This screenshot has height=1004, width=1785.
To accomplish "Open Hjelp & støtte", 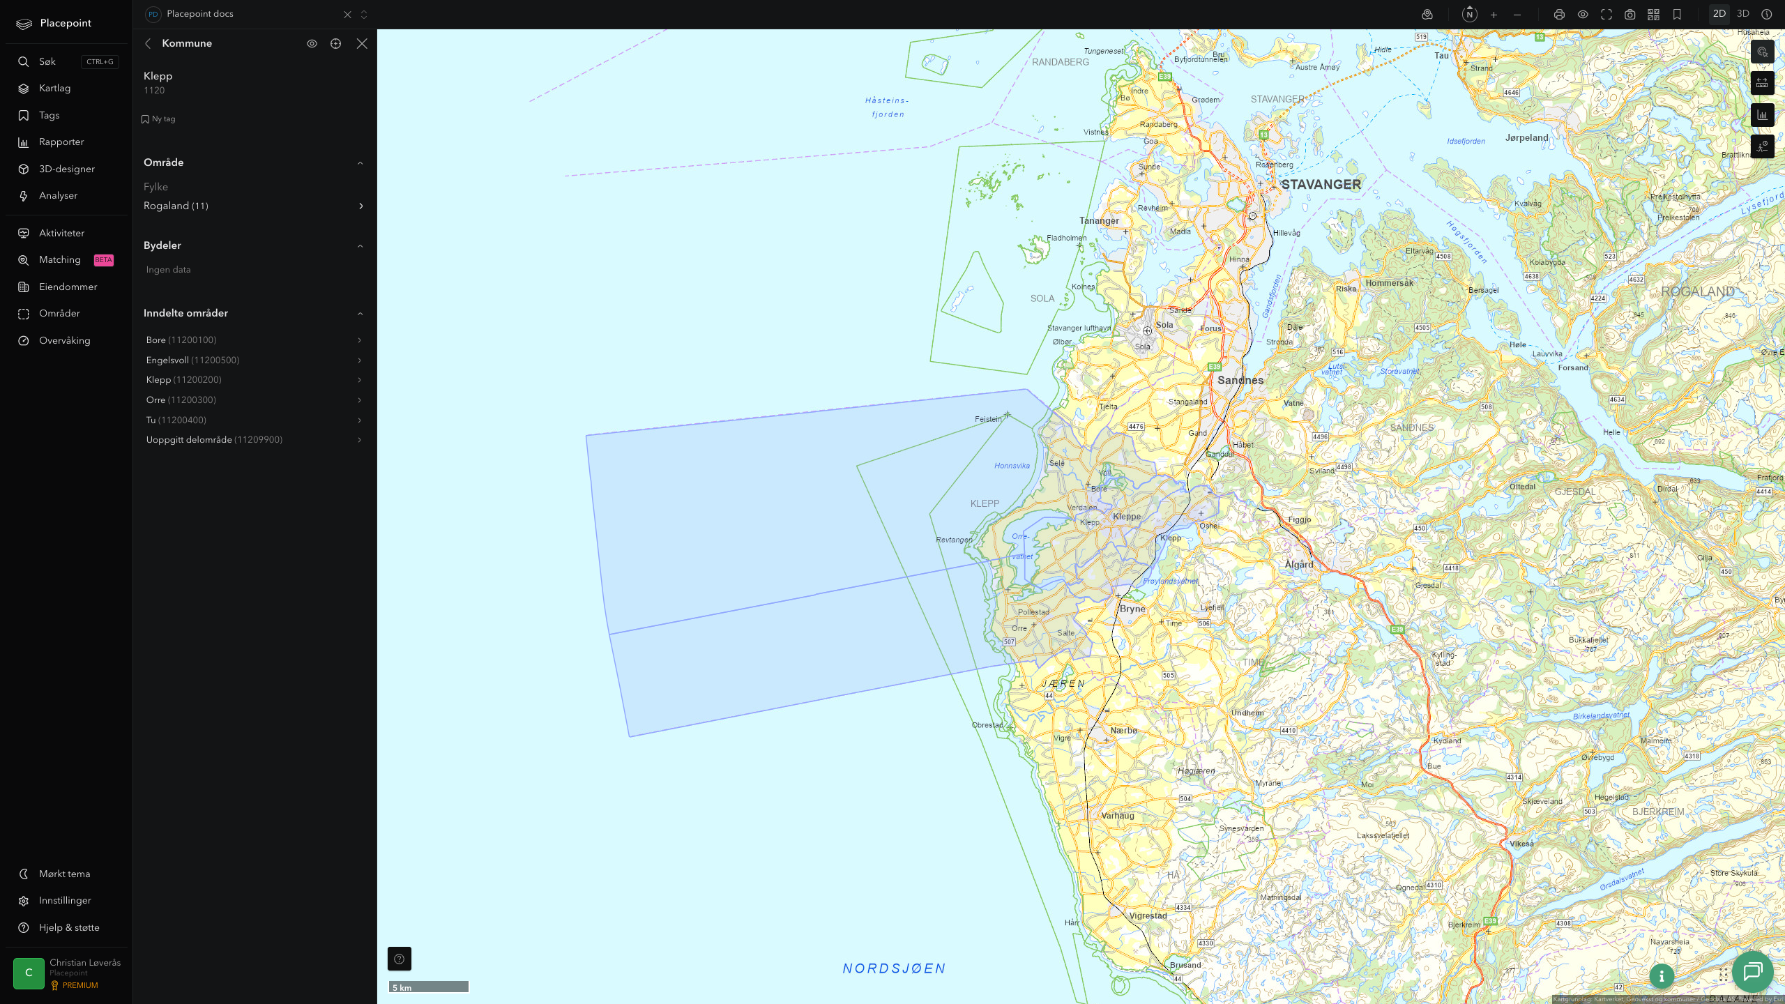I will click(68, 927).
